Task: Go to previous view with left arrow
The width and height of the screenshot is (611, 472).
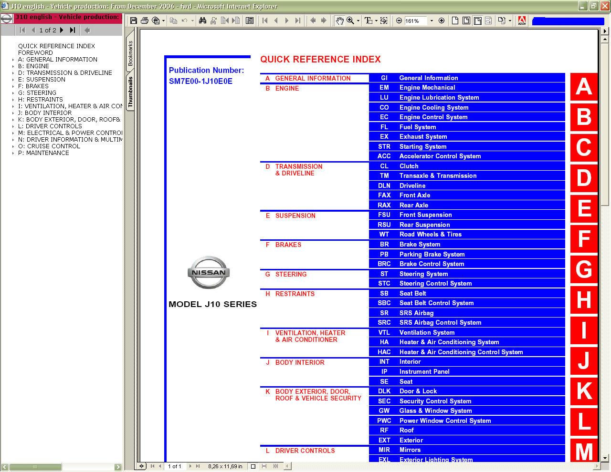Action: tap(313, 21)
